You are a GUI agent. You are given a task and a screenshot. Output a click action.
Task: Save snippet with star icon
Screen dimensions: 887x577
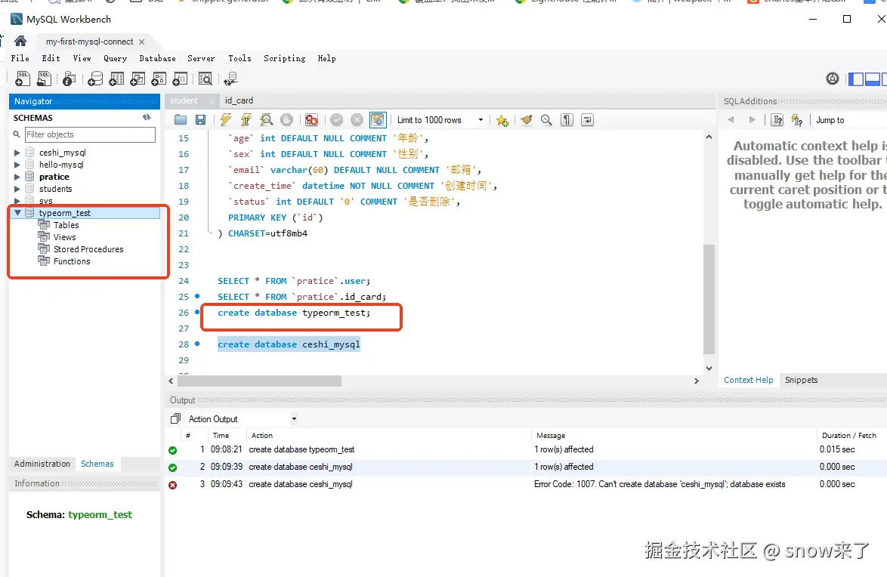pos(502,120)
